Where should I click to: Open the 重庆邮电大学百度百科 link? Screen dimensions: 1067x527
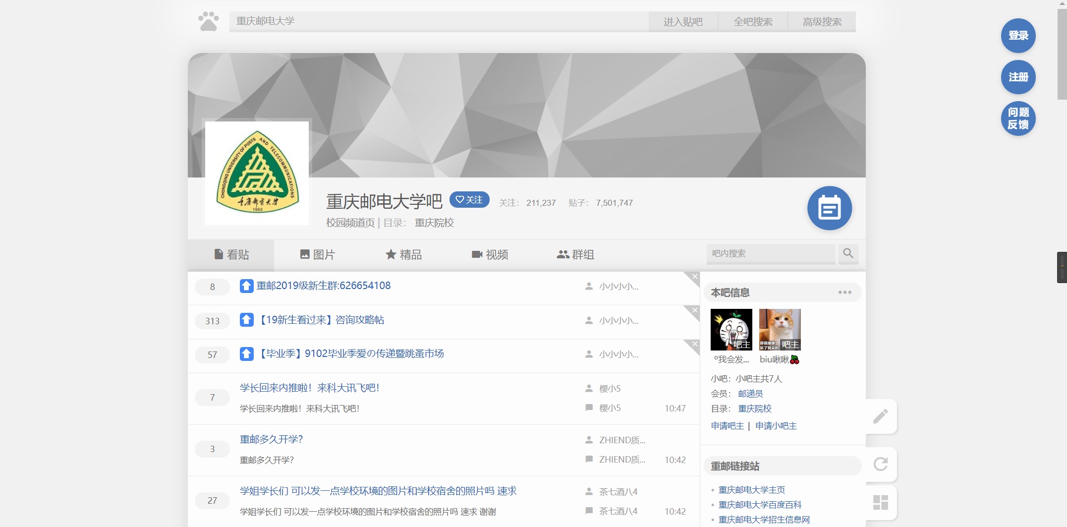[760, 505]
